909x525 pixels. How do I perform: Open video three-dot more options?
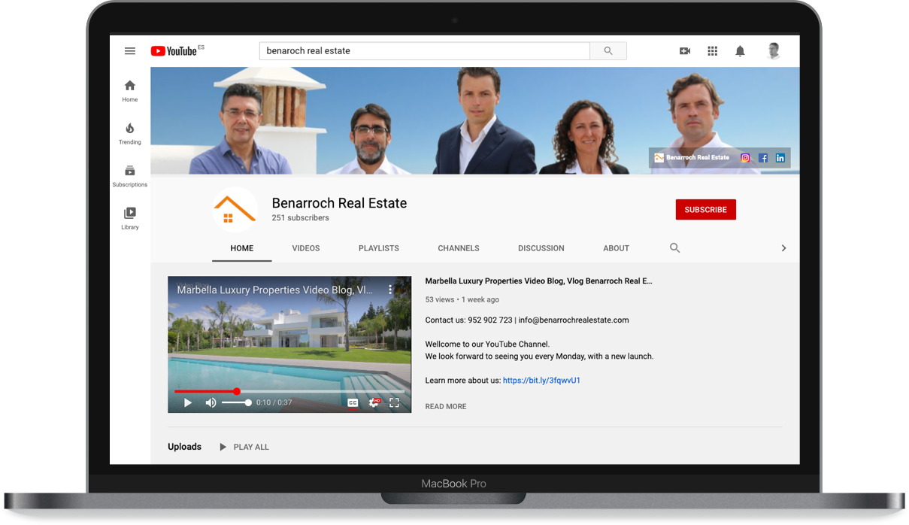tap(390, 290)
